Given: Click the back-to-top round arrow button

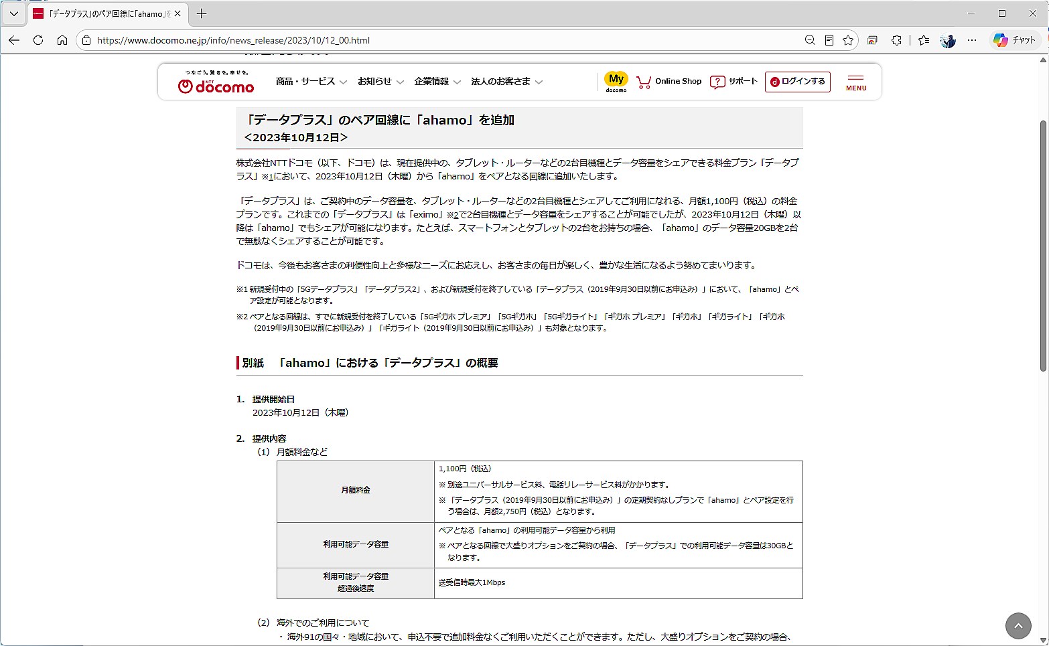Looking at the screenshot, I should coord(1018,626).
